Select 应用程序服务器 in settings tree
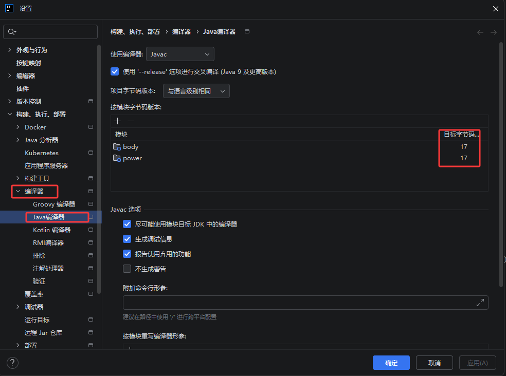 pos(46,165)
